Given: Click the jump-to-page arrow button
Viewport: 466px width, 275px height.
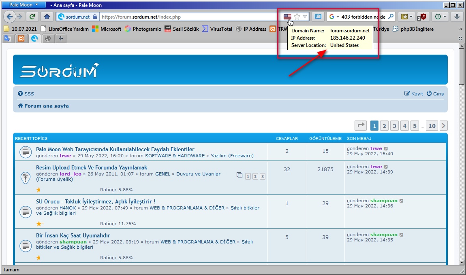Looking at the screenshot, I should (361, 125).
